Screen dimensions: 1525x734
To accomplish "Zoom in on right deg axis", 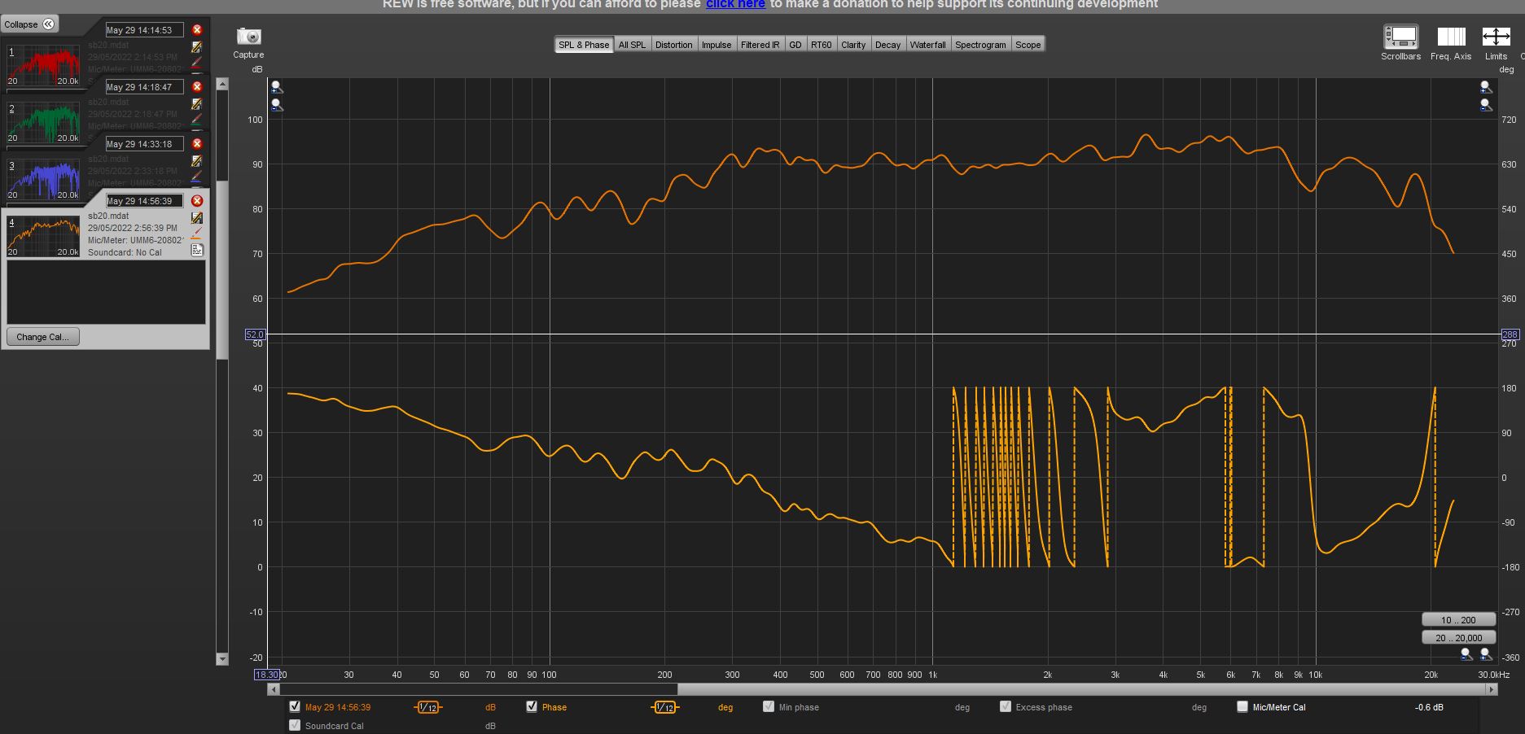I will [x=1486, y=86].
